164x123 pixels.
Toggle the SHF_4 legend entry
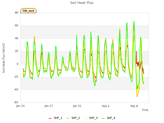tap(108, 118)
